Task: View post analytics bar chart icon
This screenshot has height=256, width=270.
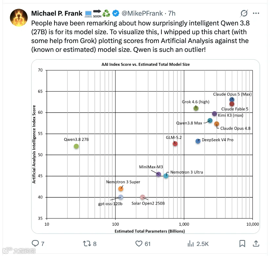Action: (191, 244)
